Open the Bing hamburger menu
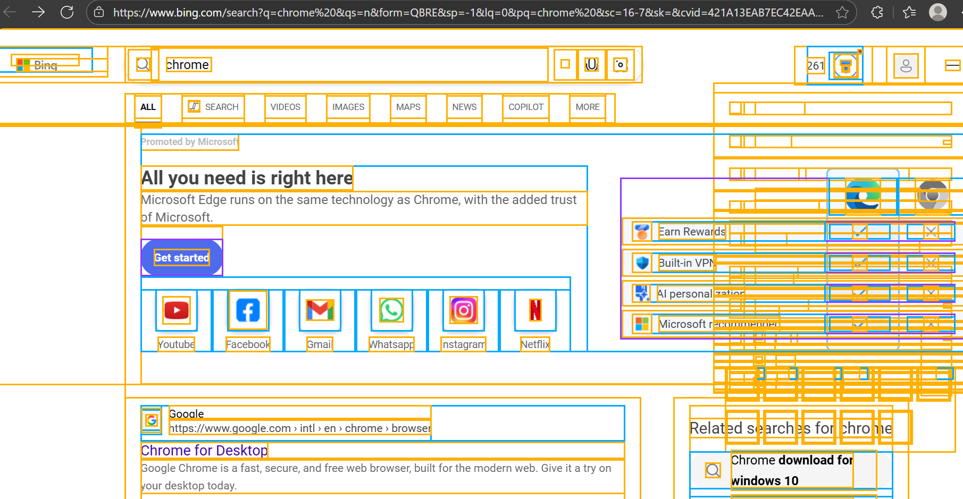Screen dimensions: 963x499 coord(953,65)
